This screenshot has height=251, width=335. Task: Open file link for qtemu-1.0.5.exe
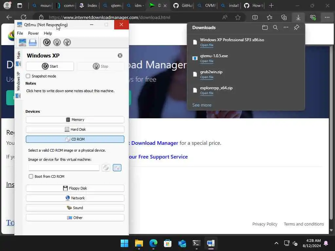[207, 61]
